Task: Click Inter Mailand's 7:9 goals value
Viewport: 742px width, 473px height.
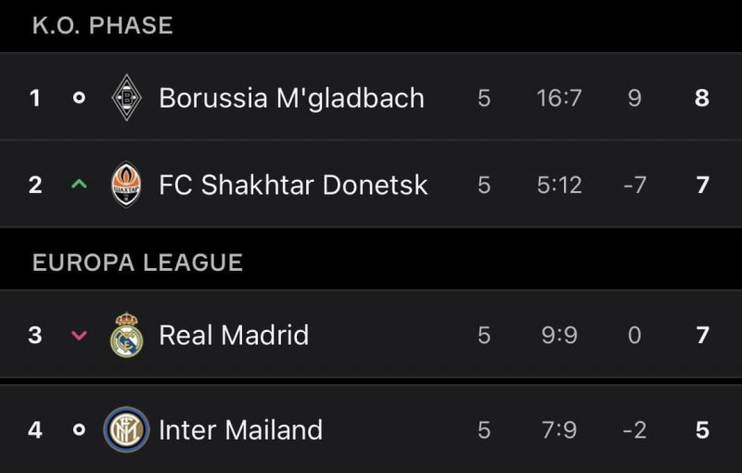Action: [559, 430]
